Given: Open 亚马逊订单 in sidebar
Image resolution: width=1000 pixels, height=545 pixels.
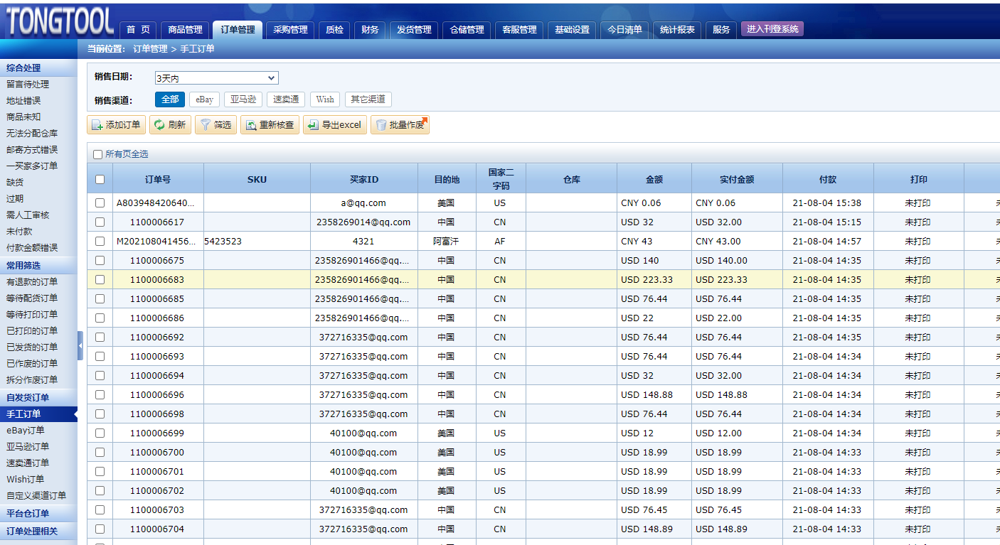Looking at the screenshot, I should 28,447.
